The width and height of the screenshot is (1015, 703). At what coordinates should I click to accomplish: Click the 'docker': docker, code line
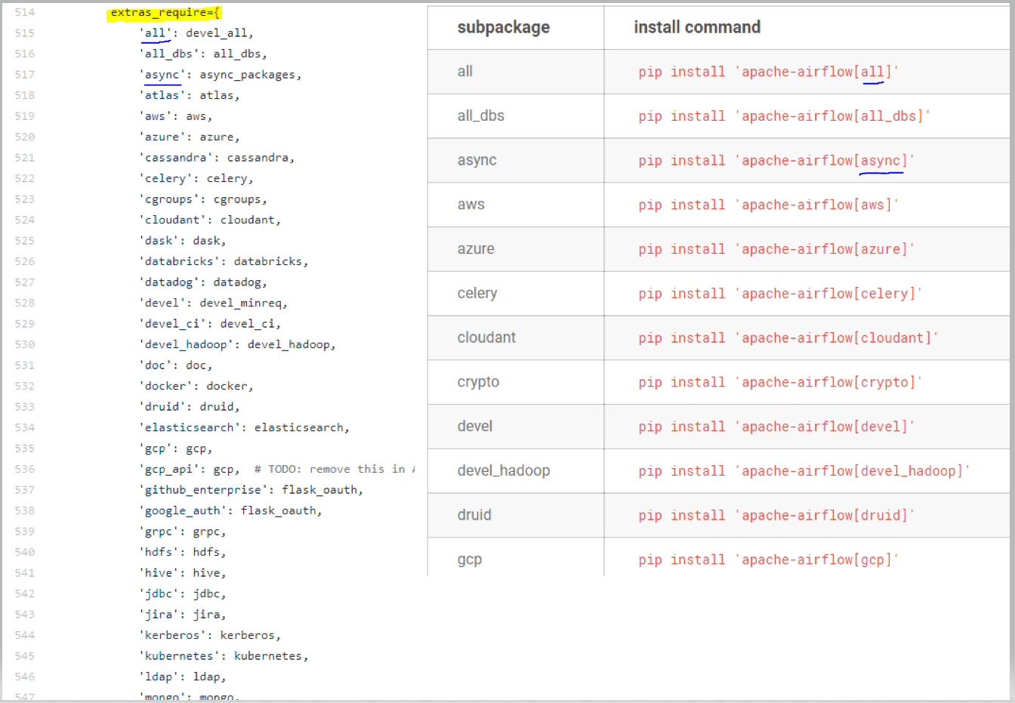click(x=196, y=386)
